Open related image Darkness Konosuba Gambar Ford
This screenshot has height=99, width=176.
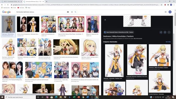click(x=114, y=61)
